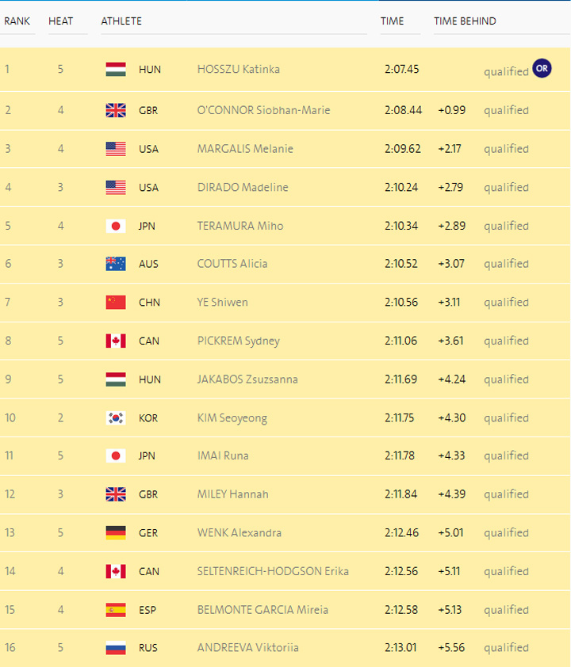Open SELTENREICH-HODGSON Erika athlete link
Image resolution: width=571 pixels, height=667 pixels.
(273, 571)
